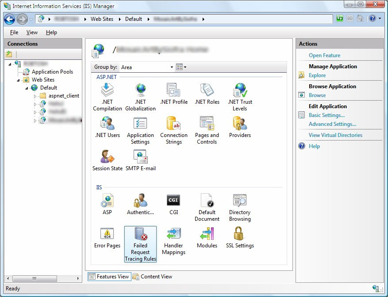Open the Session State feature
This screenshot has height=297, width=388.
[108, 160]
